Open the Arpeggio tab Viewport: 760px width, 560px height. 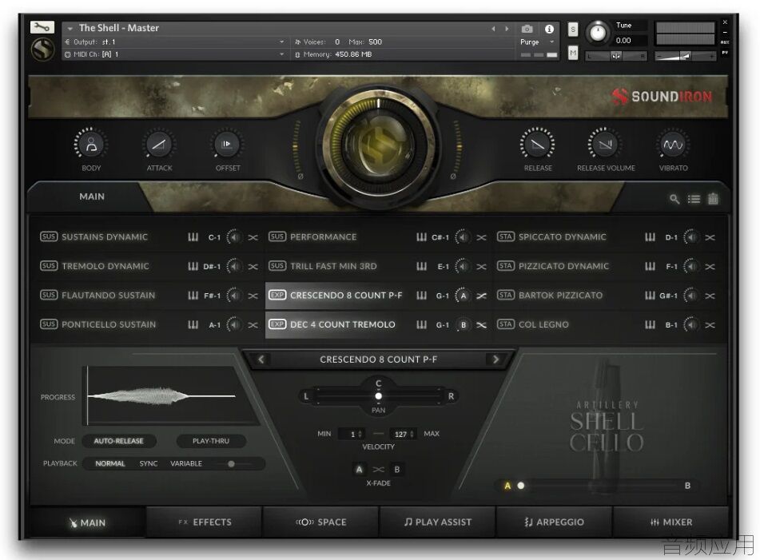(x=555, y=522)
